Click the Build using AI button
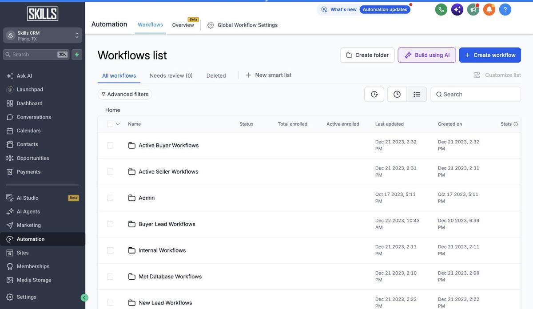533x309 pixels. (427, 55)
